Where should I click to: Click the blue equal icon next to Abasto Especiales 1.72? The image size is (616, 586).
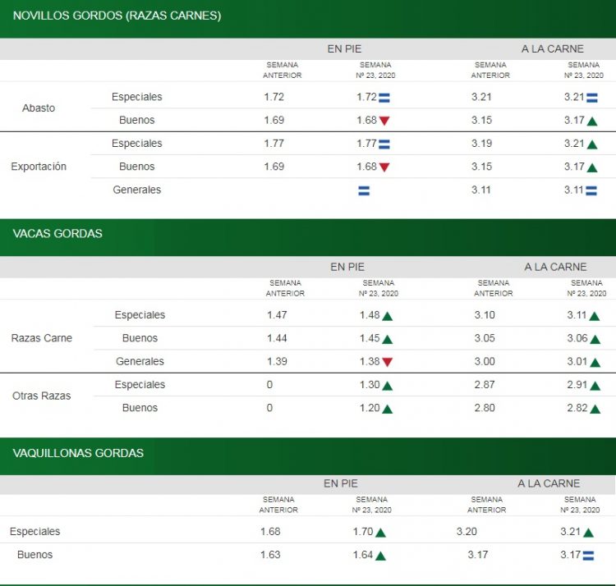(x=384, y=97)
